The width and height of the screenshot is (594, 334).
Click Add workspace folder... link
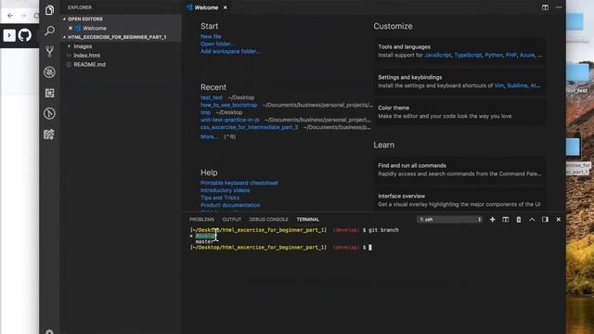point(230,51)
